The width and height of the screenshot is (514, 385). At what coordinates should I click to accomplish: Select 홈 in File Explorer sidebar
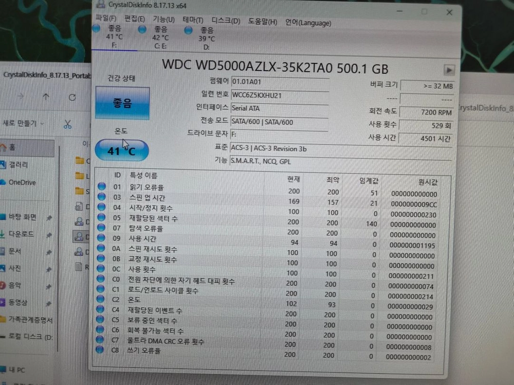pyautogui.click(x=27, y=148)
